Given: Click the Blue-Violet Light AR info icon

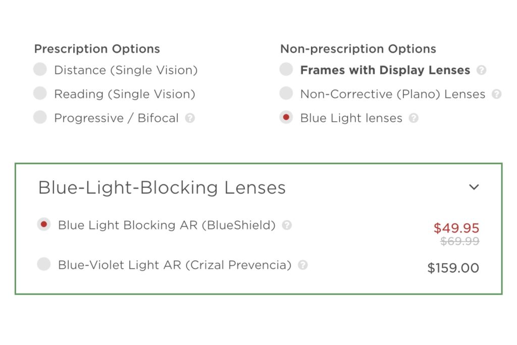Looking at the screenshot, I should point(303,265).
